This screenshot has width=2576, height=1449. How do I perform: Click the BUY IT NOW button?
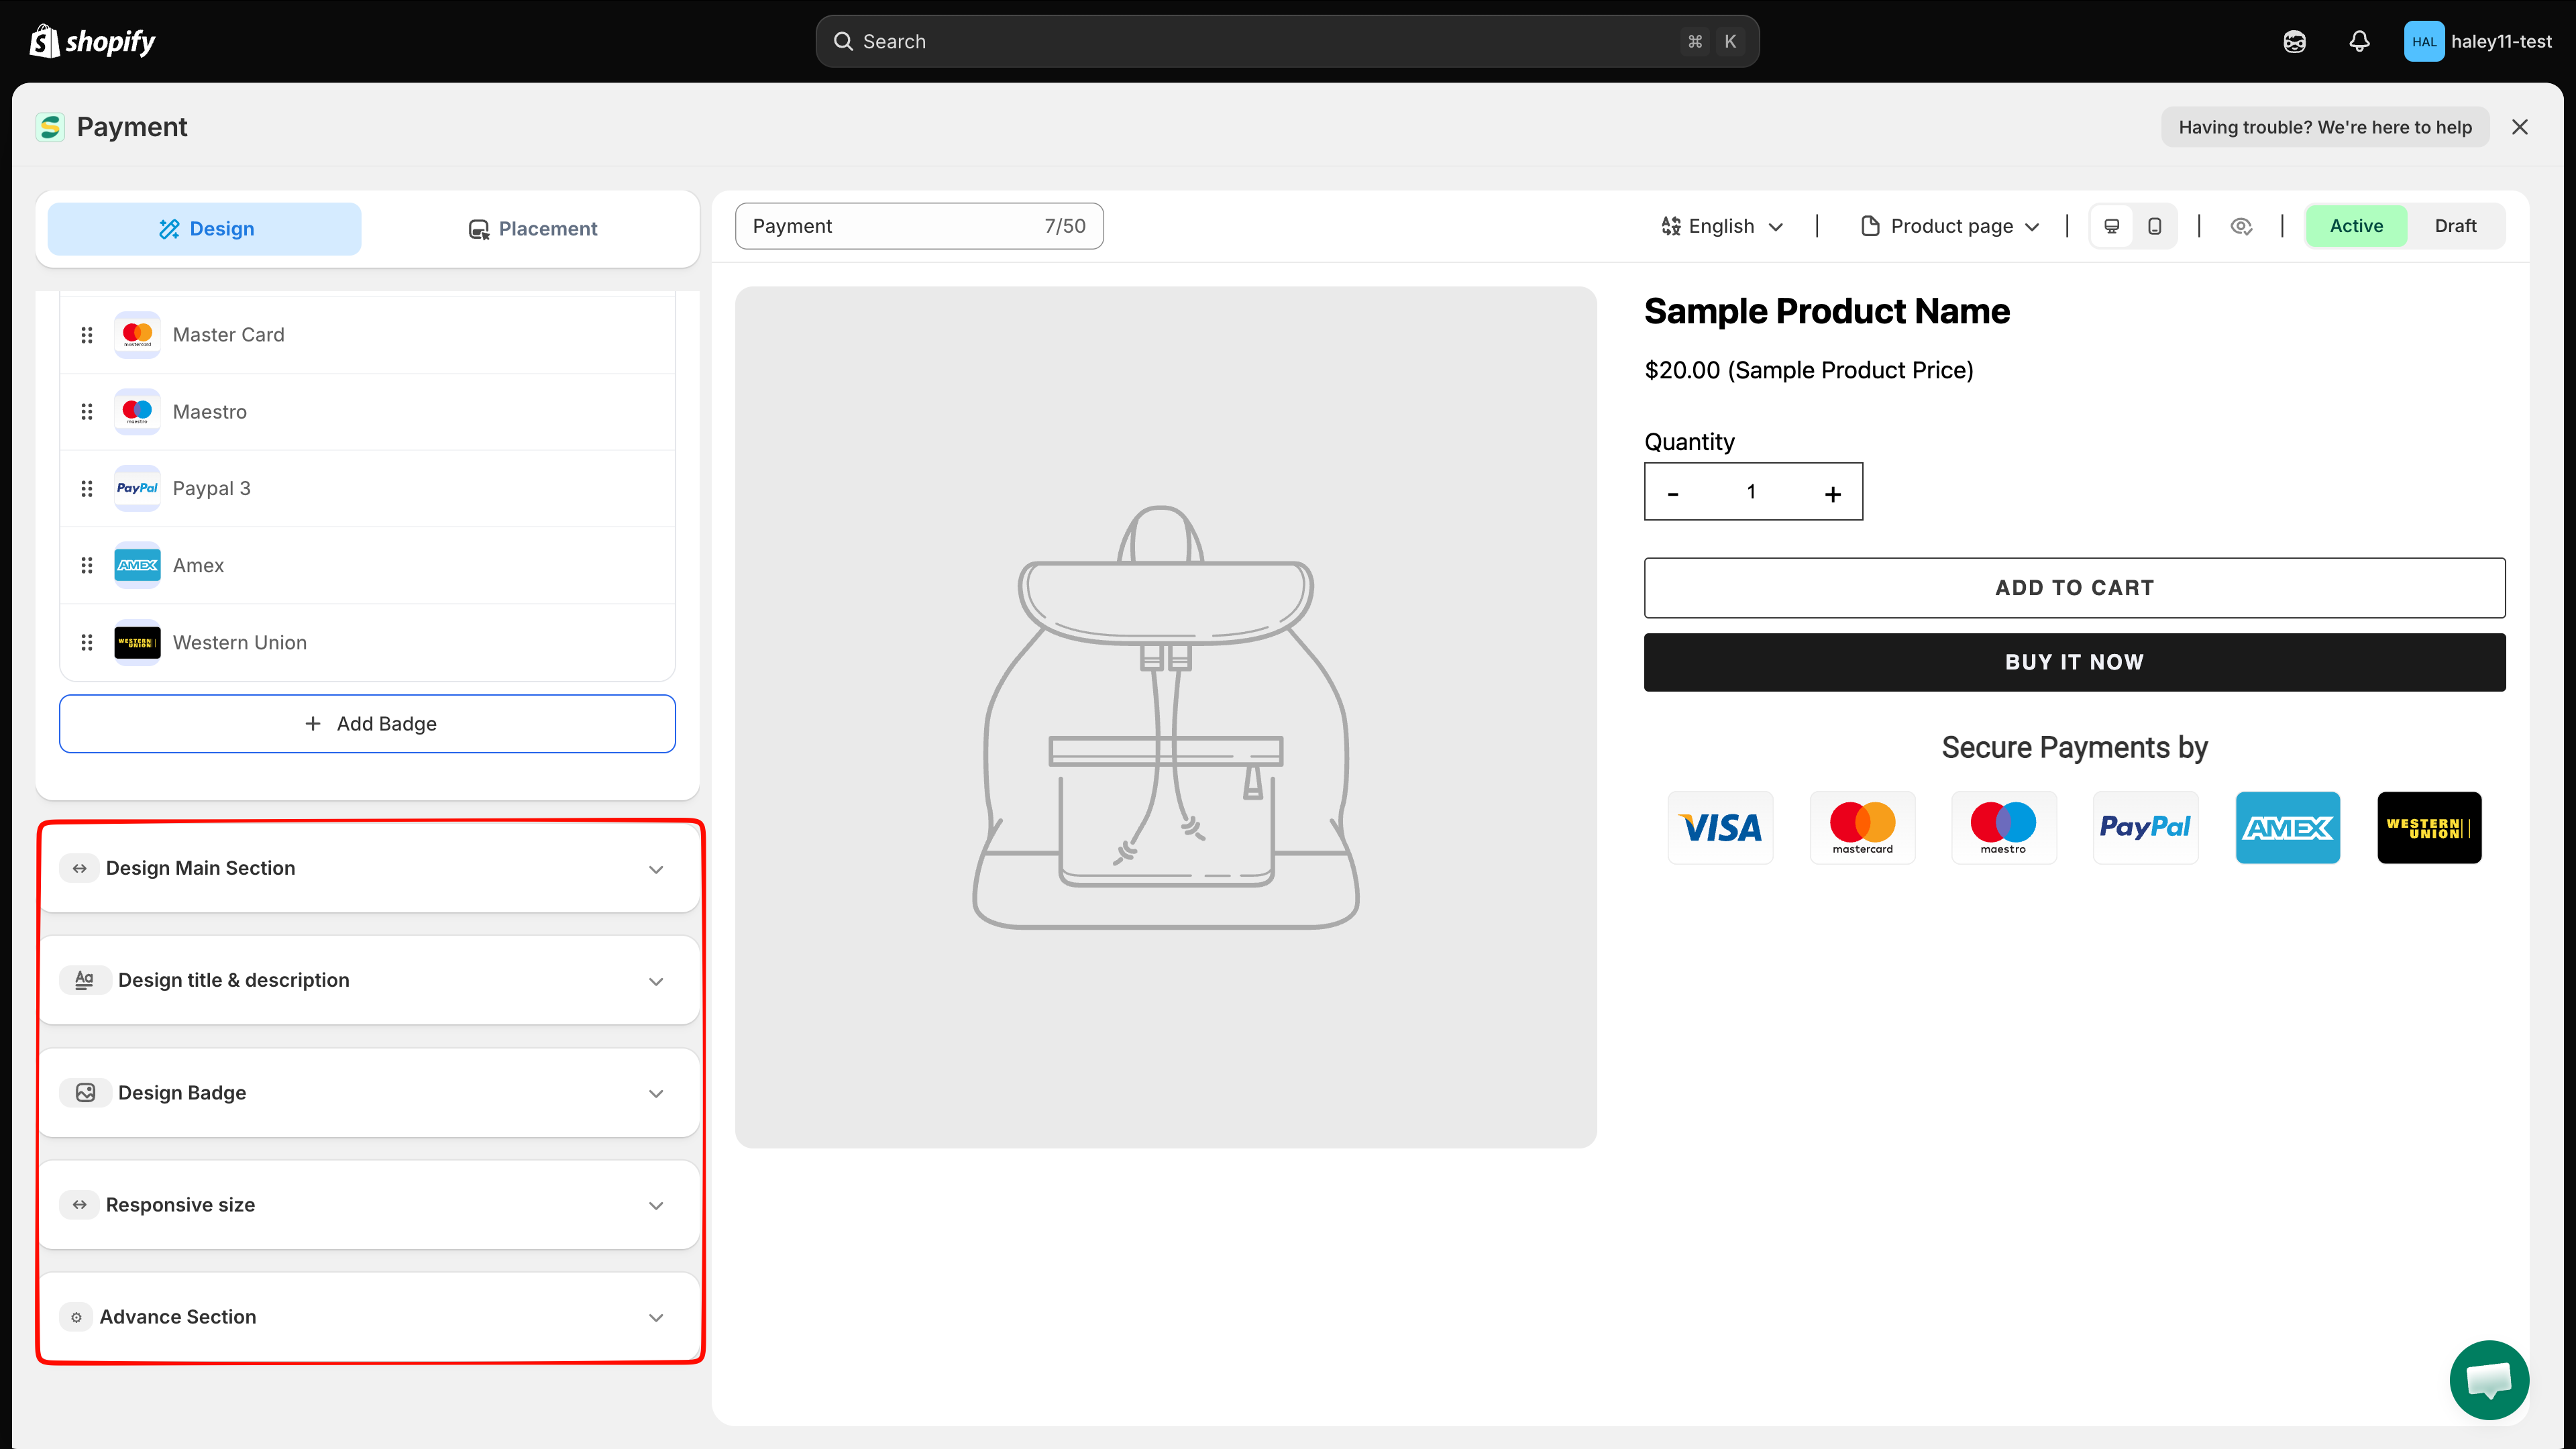pyautogui.click(x=2074, y=662)
